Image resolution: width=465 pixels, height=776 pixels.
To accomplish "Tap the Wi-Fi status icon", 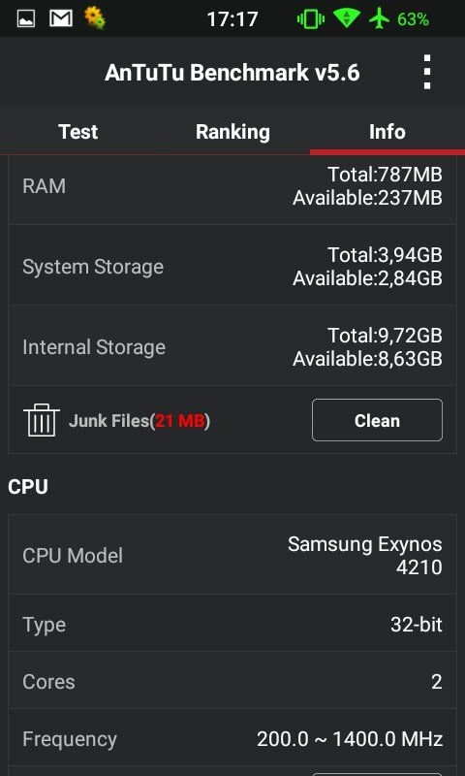I will click(x=346, y=18).
